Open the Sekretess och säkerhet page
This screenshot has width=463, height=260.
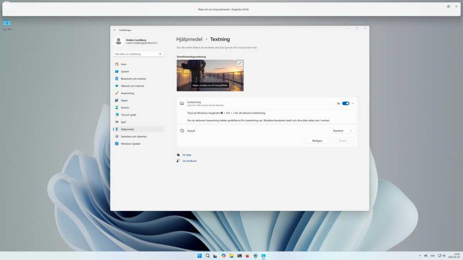click(133, 136)
